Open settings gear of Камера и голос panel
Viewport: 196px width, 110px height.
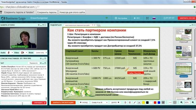click(x=39, y=25)
